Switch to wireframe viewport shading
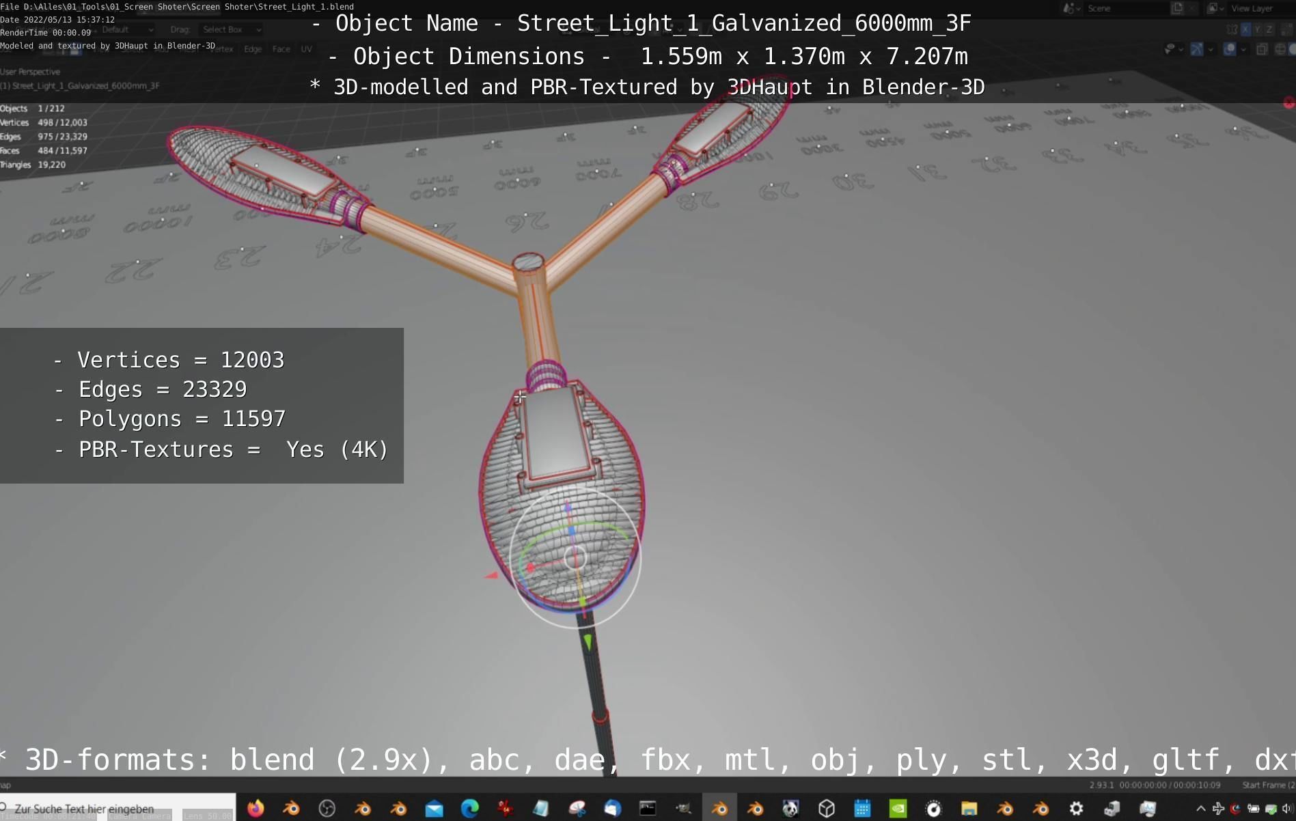Screen dimensions: 1296x821 (x=1280, y=49)
